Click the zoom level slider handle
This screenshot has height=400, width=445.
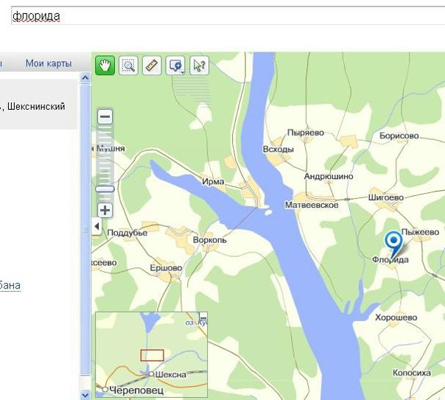point(105,189)
